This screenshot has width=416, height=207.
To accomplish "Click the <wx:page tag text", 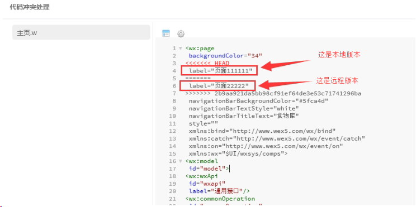I will [200, 49].
